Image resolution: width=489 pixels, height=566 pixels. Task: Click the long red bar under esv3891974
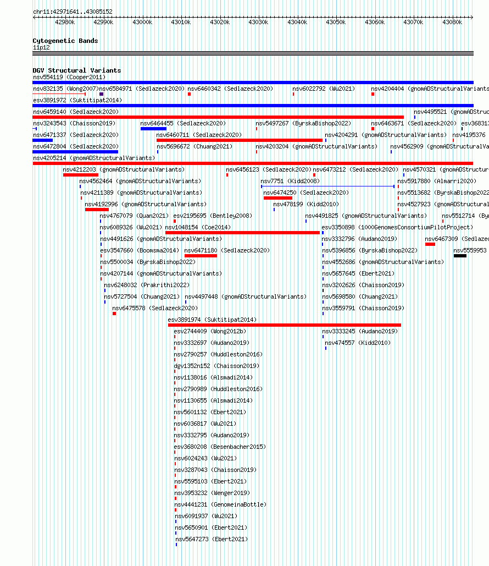pyautogui.click(x=285, y=325)
